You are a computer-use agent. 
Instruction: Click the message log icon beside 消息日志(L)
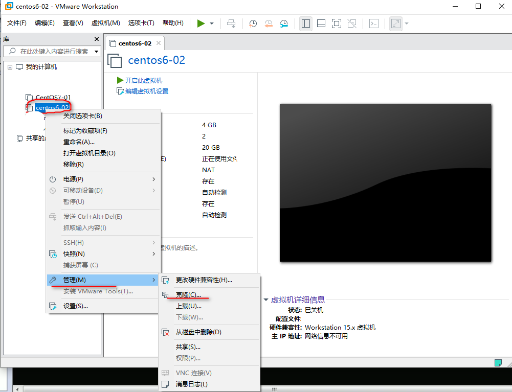[x=166, y=384]
